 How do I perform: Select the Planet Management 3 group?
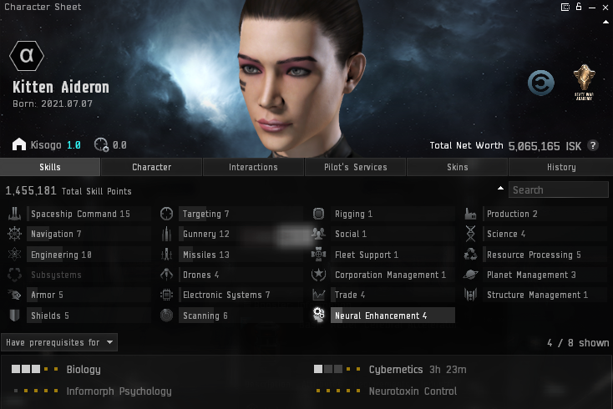tap(545, 275)
